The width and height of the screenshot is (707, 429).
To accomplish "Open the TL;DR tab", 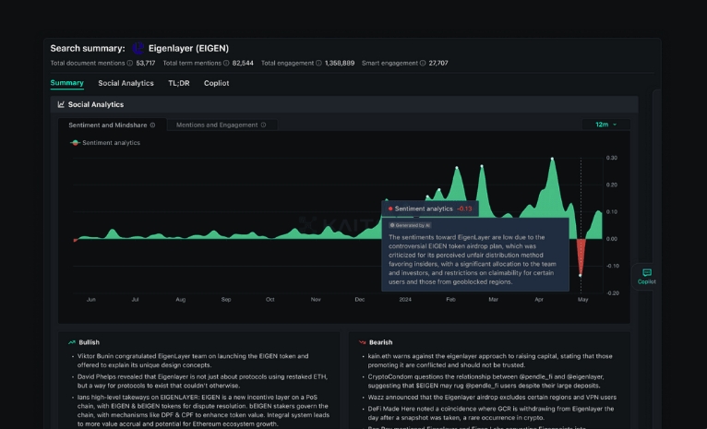I will (x=178, y=83).
